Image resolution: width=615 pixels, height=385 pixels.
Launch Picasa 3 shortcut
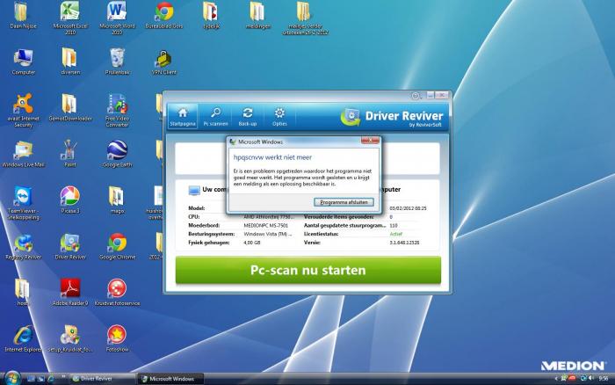[x=70, y=200]
